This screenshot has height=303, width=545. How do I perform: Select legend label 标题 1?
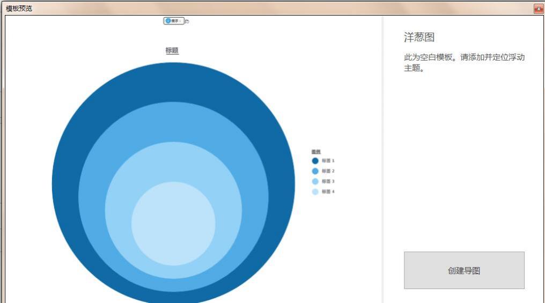pos(328,160)
